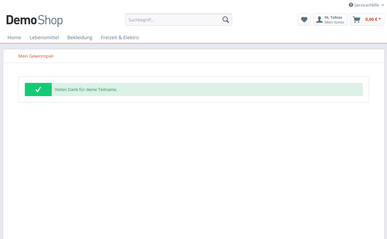Click the magnifier search icon
The height and width of the screenshot is (239, 387).
226,20
